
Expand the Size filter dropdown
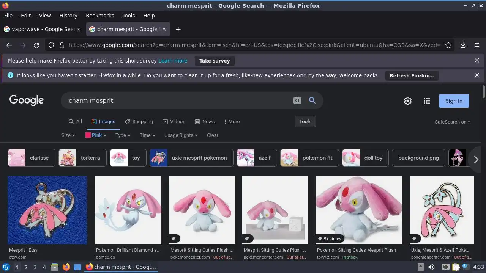click(68, 135)
